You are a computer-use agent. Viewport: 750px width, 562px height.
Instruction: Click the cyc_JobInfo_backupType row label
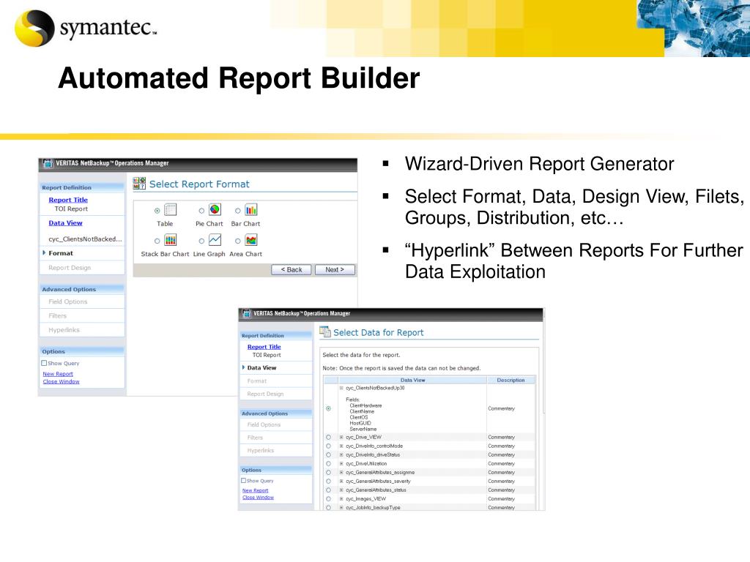373,508
